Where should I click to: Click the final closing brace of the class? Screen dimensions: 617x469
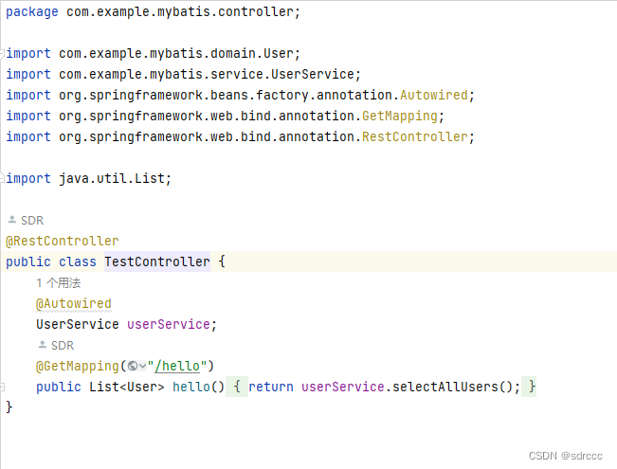(x=9, y=406)
